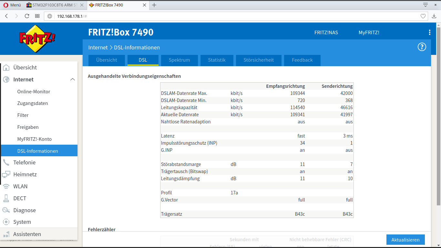The width and height of the screenshot is (441, 248).
Task: Click the Übersicht house icon in sidebar
Action: tap(6, 67)
